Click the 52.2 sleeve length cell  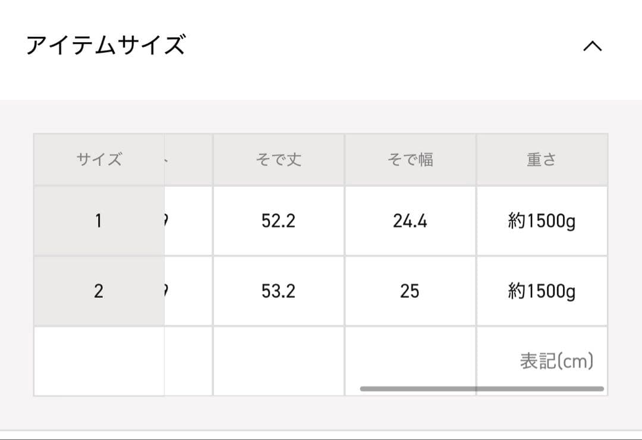point(278,221)
